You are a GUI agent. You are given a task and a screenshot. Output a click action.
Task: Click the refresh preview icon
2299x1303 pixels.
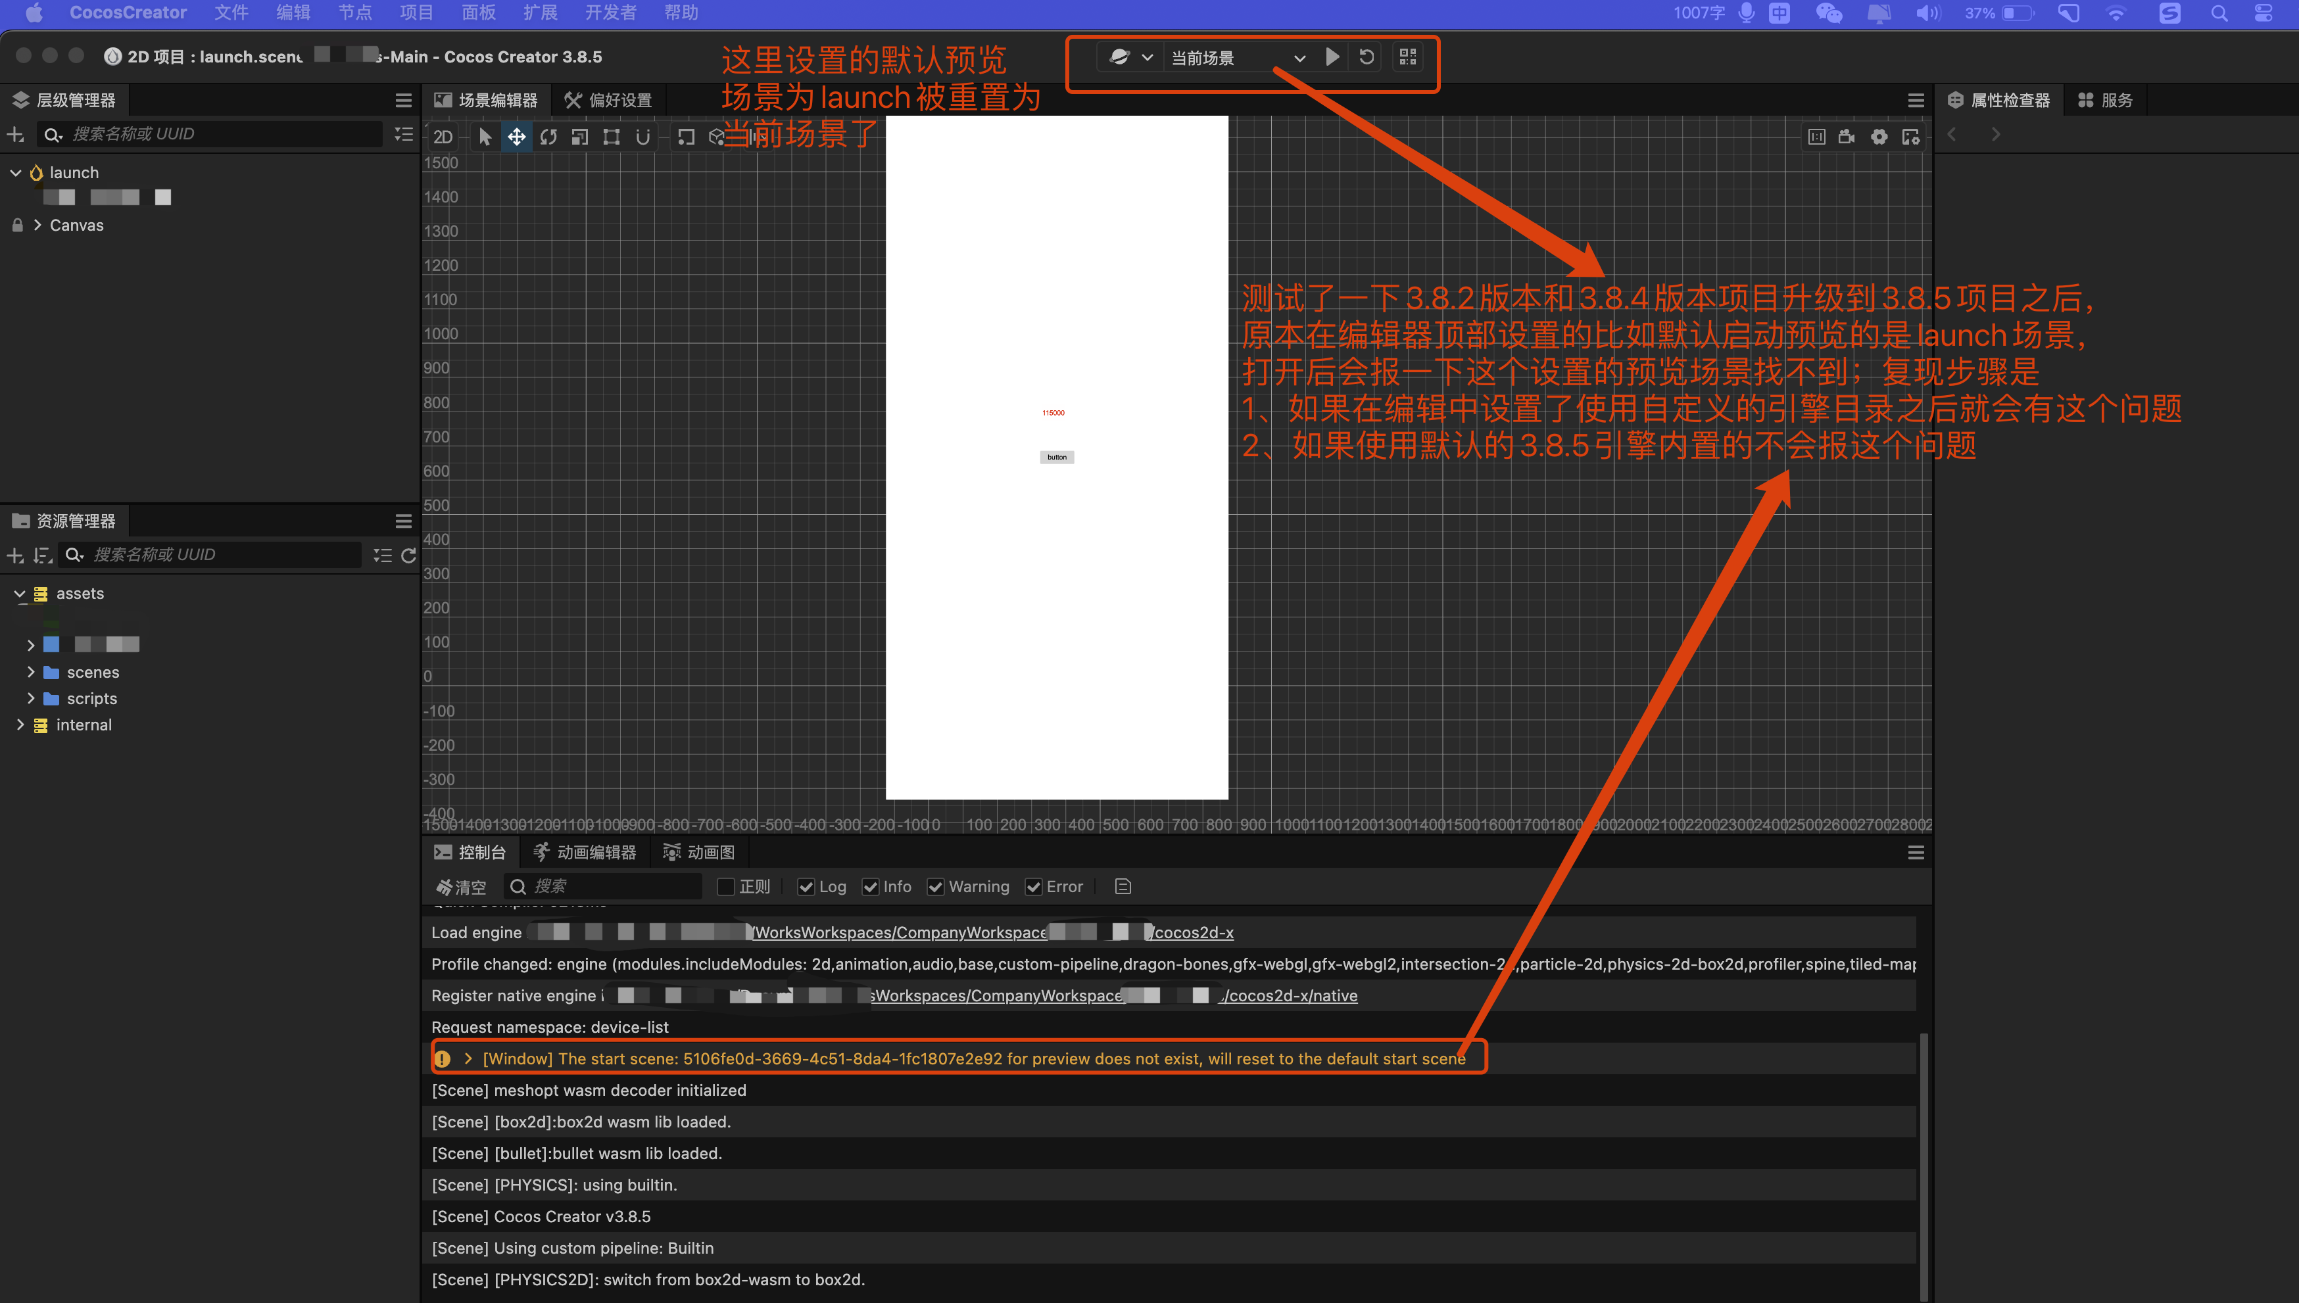(x=1367, y=57)
